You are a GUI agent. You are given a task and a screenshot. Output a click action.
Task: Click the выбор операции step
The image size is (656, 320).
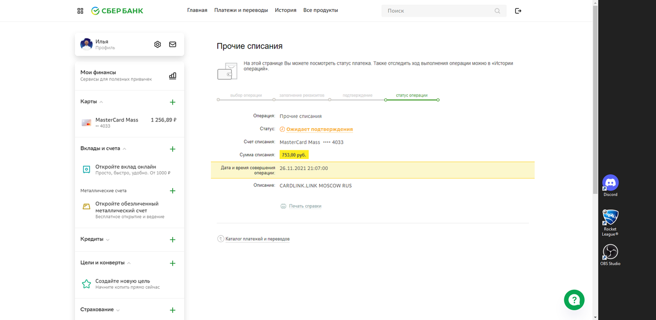point(246,95)
